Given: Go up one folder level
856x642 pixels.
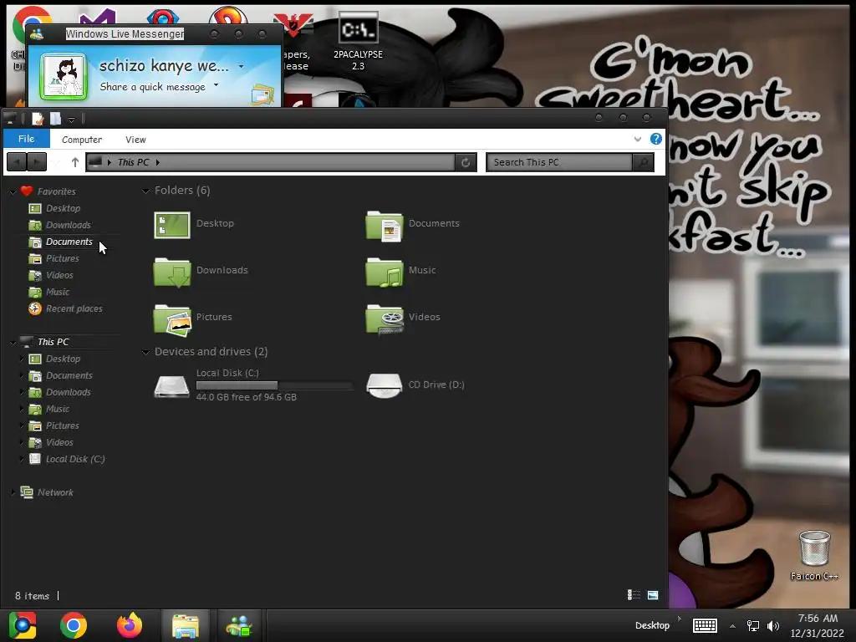Looking at the screenshot, I should (75, 162).
